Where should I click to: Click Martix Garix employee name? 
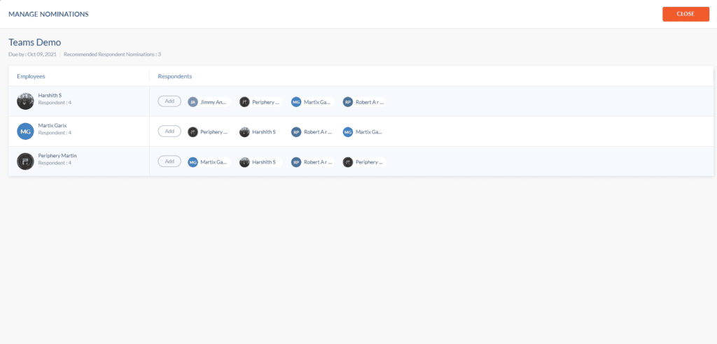pyautogui.click(x=53, y=125)
